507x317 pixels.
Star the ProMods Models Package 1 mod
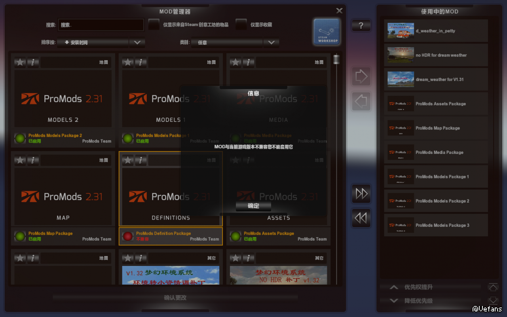(x=128, y=62)
